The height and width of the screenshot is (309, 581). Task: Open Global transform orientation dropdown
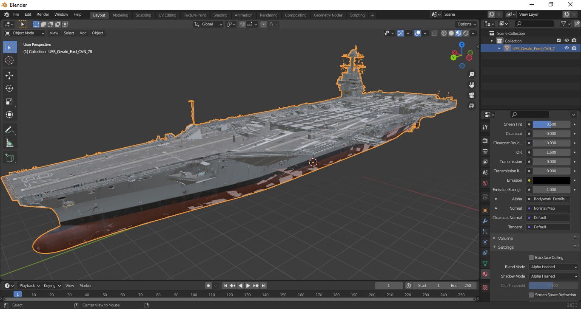point(208,24)
